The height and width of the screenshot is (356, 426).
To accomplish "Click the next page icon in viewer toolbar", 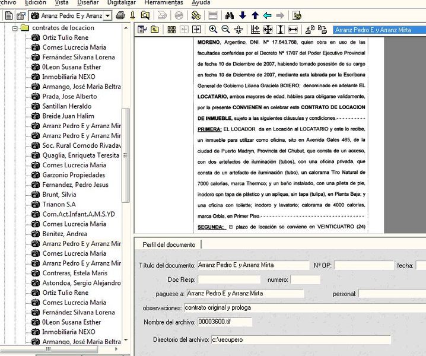I will click(x=196, y=29).
